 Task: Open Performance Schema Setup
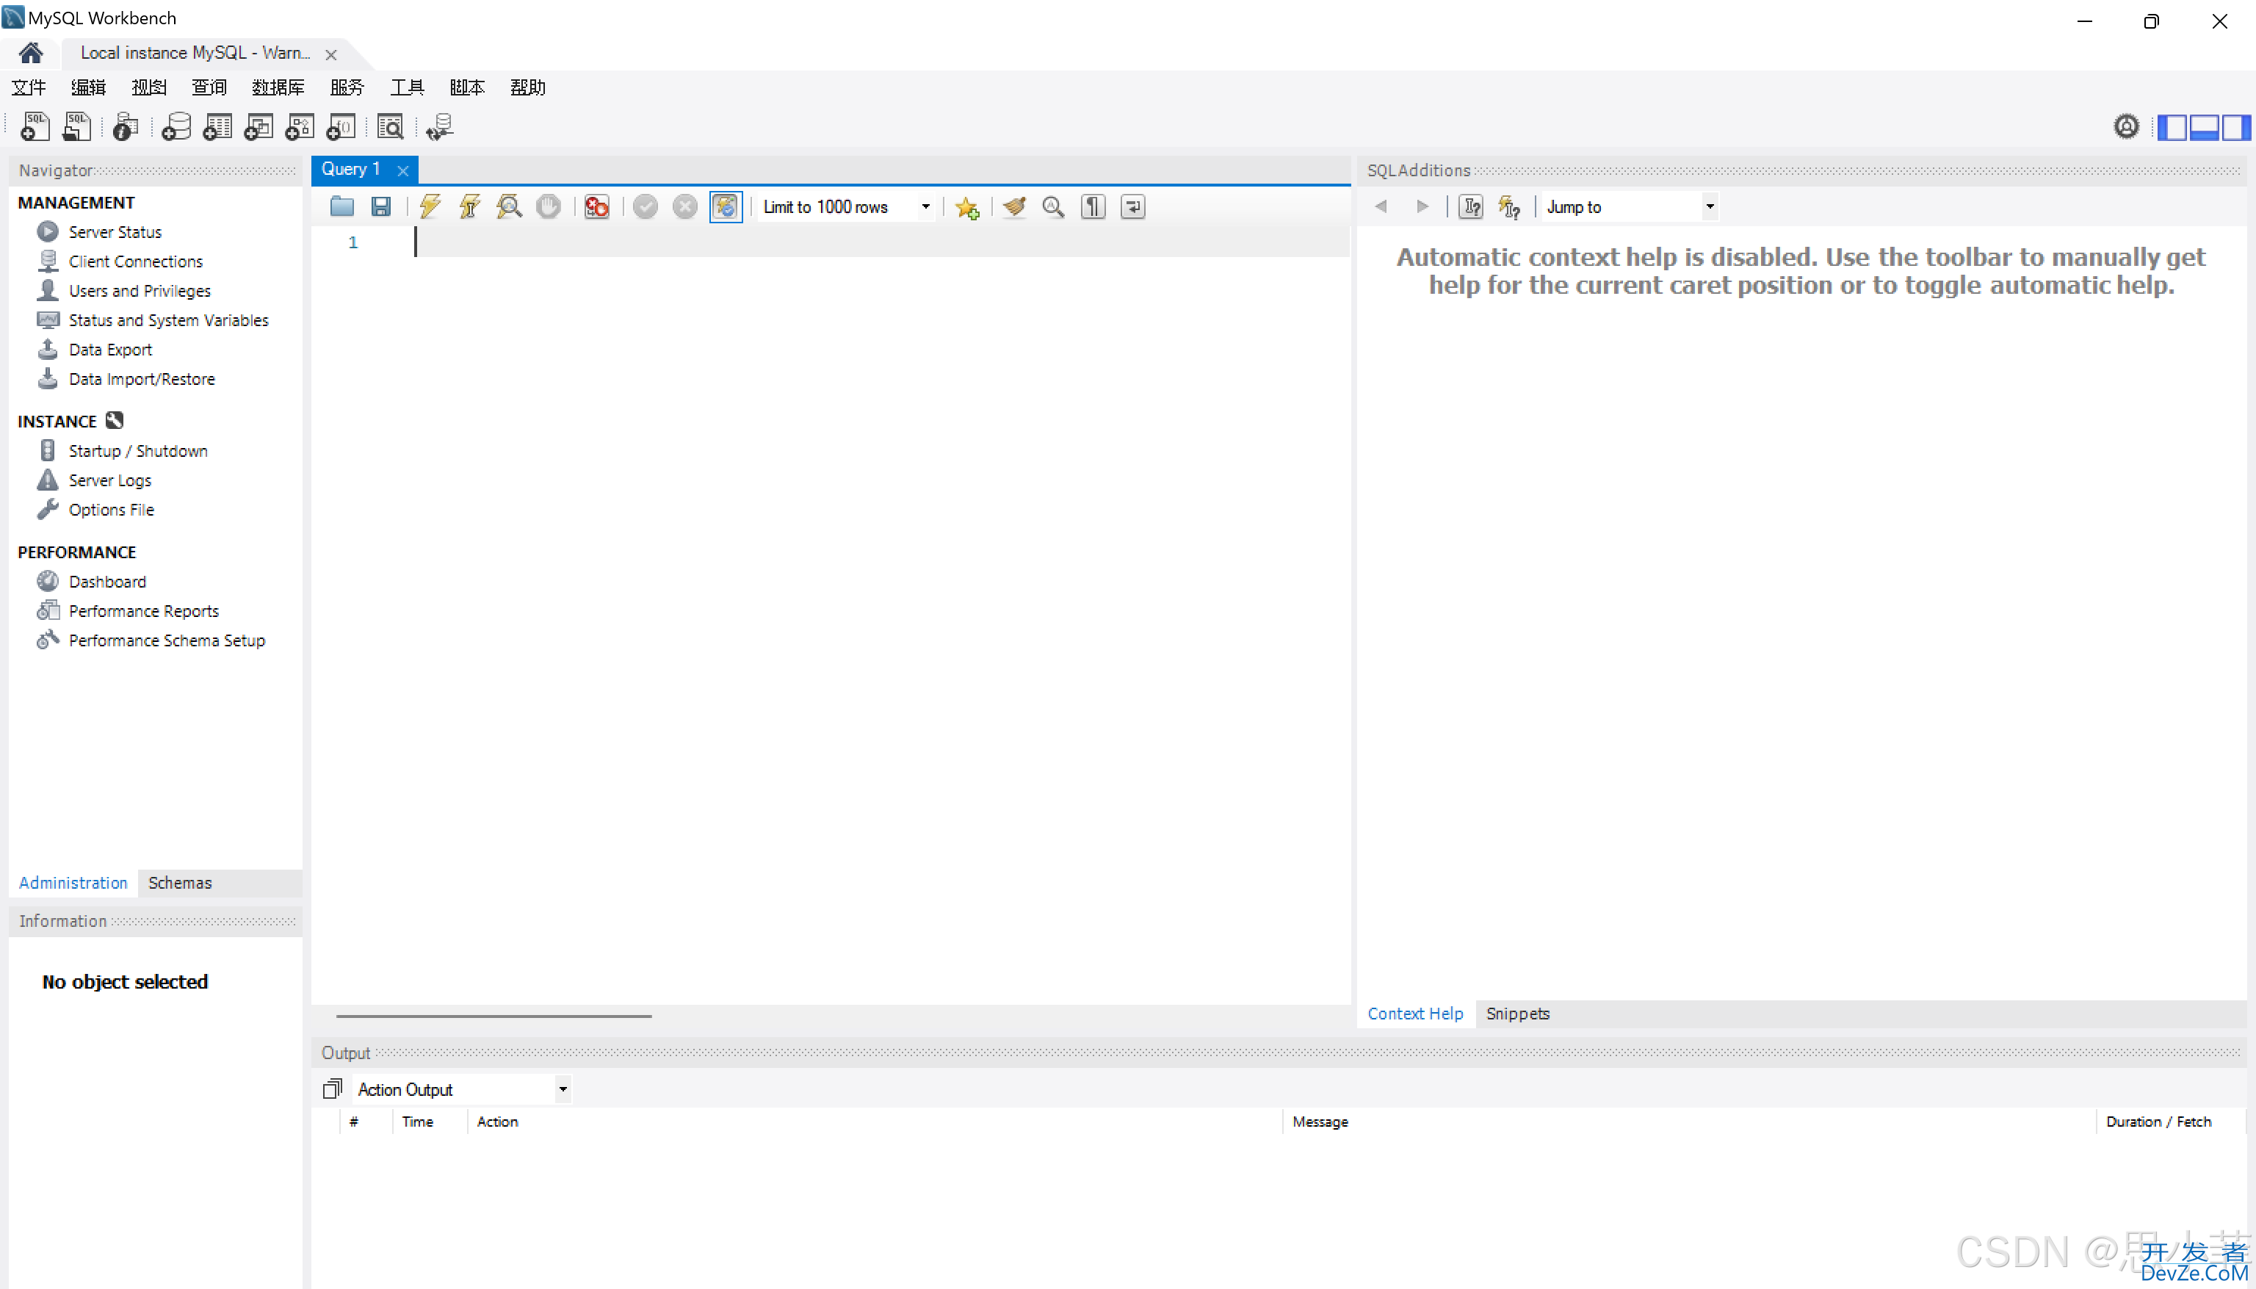(x=167, y=640)
